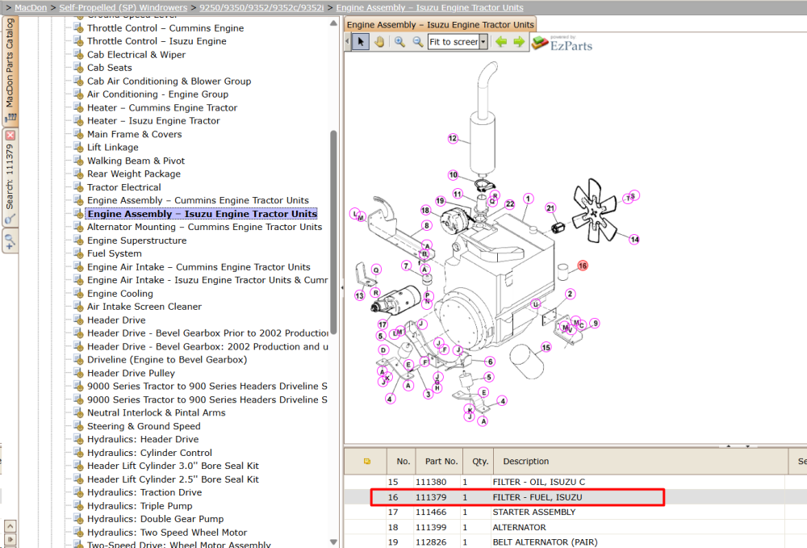
Task: Open Hydraulics: Triple Pump
Action: [x=140, y=505]
